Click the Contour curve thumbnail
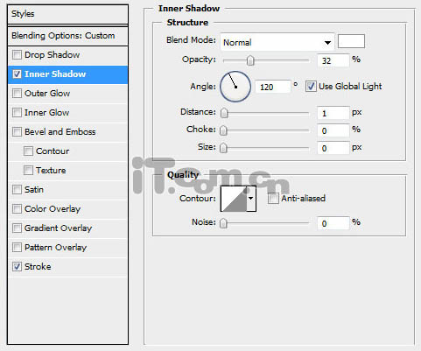The width and height of the screenshot is (421, 351). [x=234, y=199]
